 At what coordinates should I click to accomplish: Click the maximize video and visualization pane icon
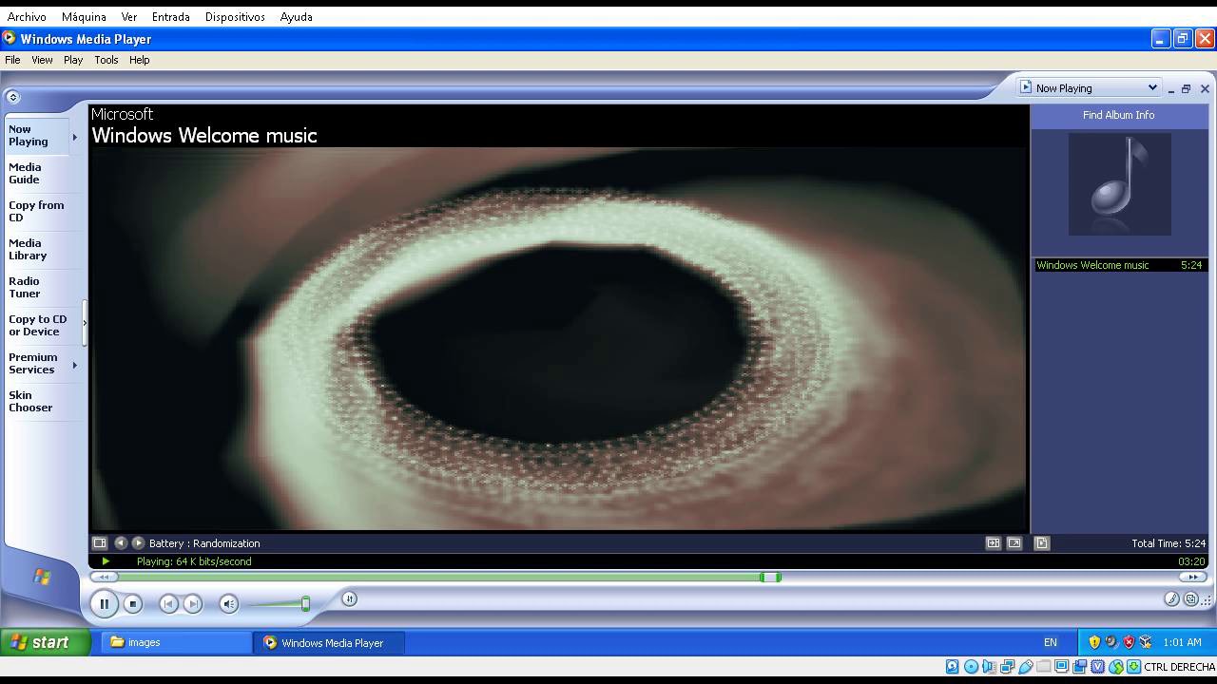click(x=993, y=543)
